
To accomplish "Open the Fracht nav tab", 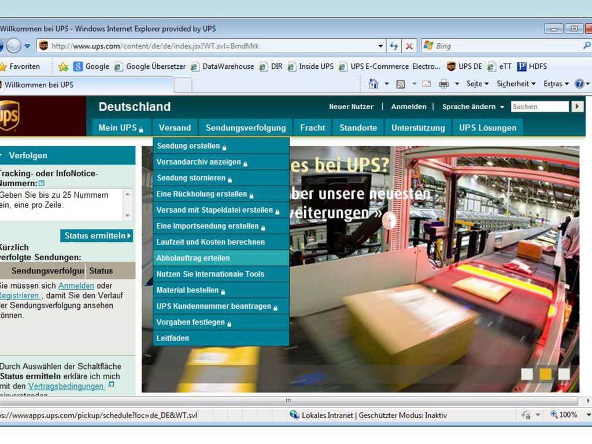I will pyautogui.click(x=313, y=128).
